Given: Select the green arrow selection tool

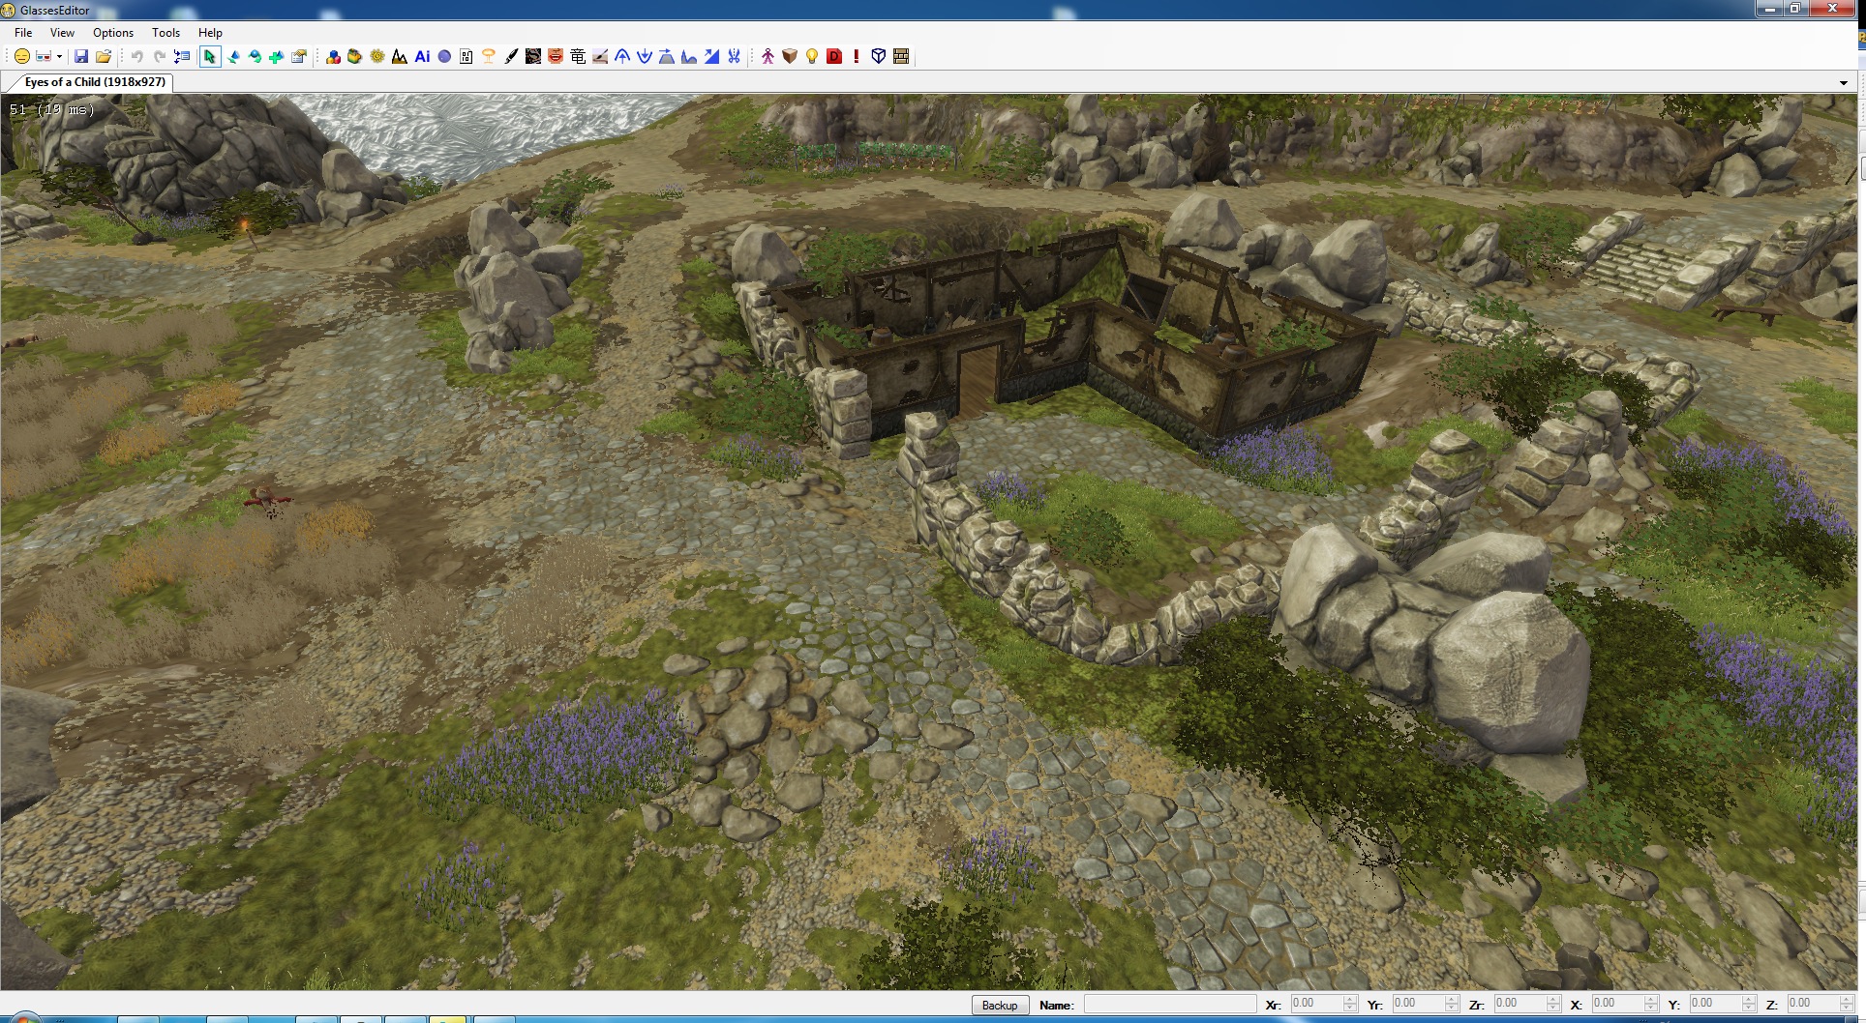Looking at the screenshot, I should (x=209, y=57).
